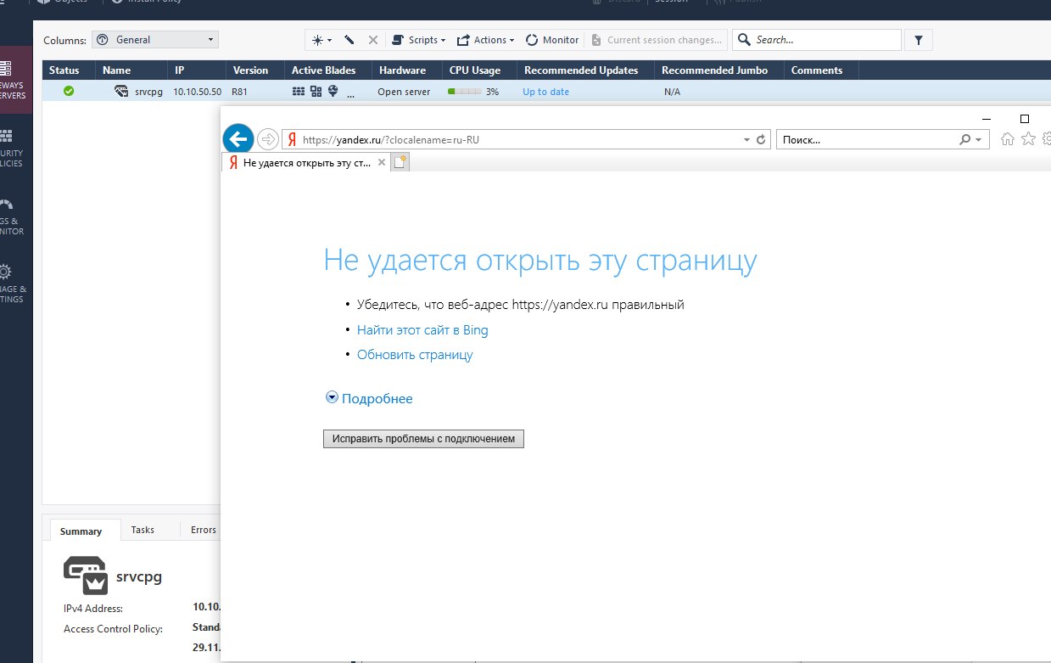Click the second active blade icon
This screenshot has width=1051, height=663.
(316, 91)
